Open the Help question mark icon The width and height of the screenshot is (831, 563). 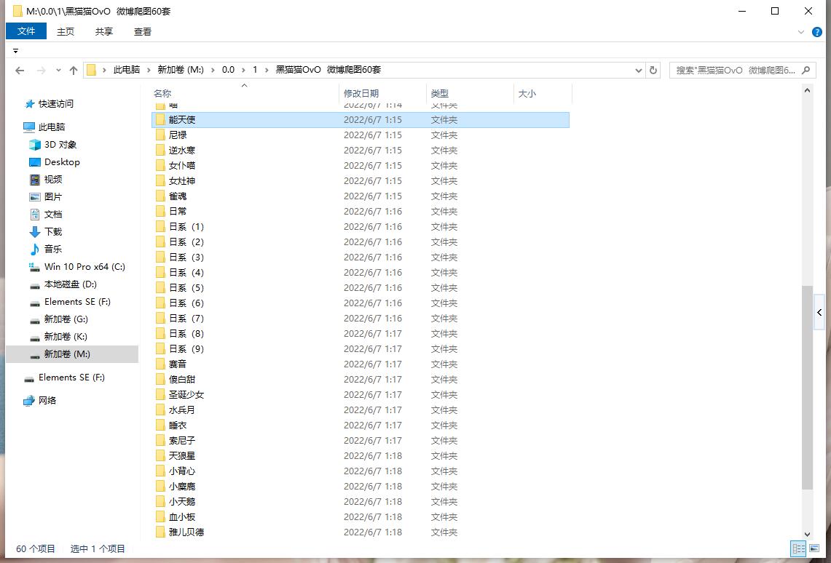(816, 32)
